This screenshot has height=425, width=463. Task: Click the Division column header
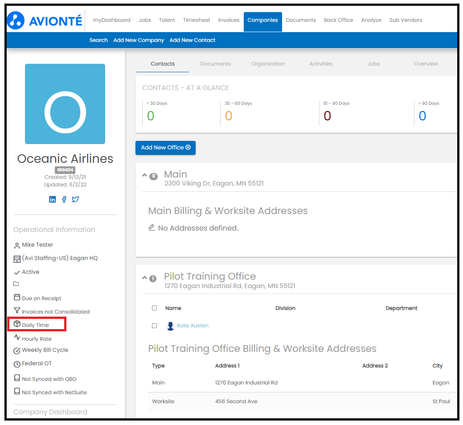tap(285, 308)
